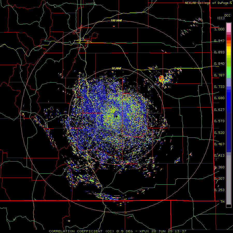The width and height of the screenshot is (233, 233).
Task: Select the 0.787 color scale value
Action: [x=219, y=75]
